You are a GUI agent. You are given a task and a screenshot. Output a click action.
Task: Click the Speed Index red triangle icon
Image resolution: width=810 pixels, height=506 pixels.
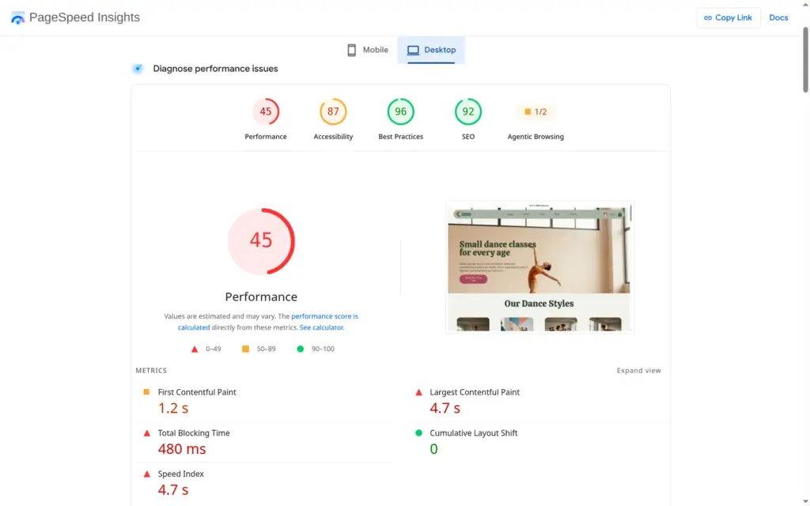pos(147,474)
